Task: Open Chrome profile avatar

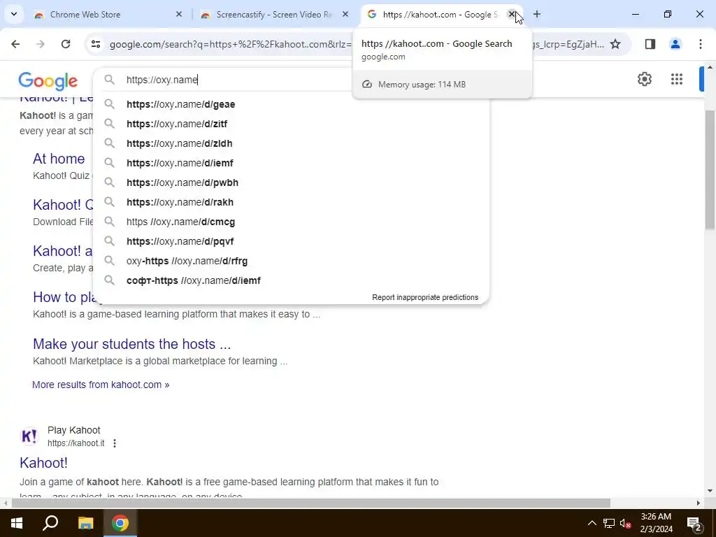Action: click(x=675, y=44)
